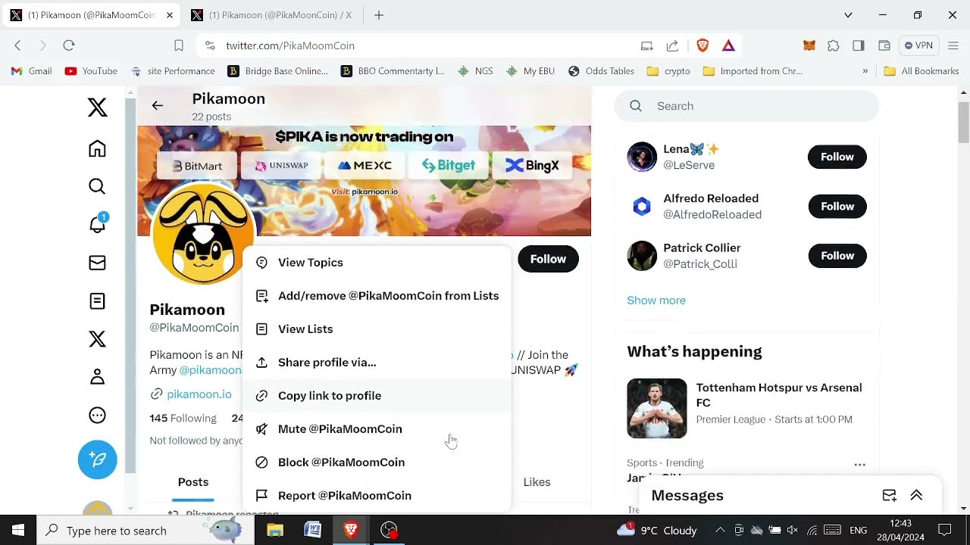Open Gmail bookmark

coord(32,71)
